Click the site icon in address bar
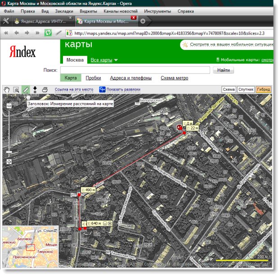Screen dimensions: 279x275 pyautogui.click(x=70, y=33)
